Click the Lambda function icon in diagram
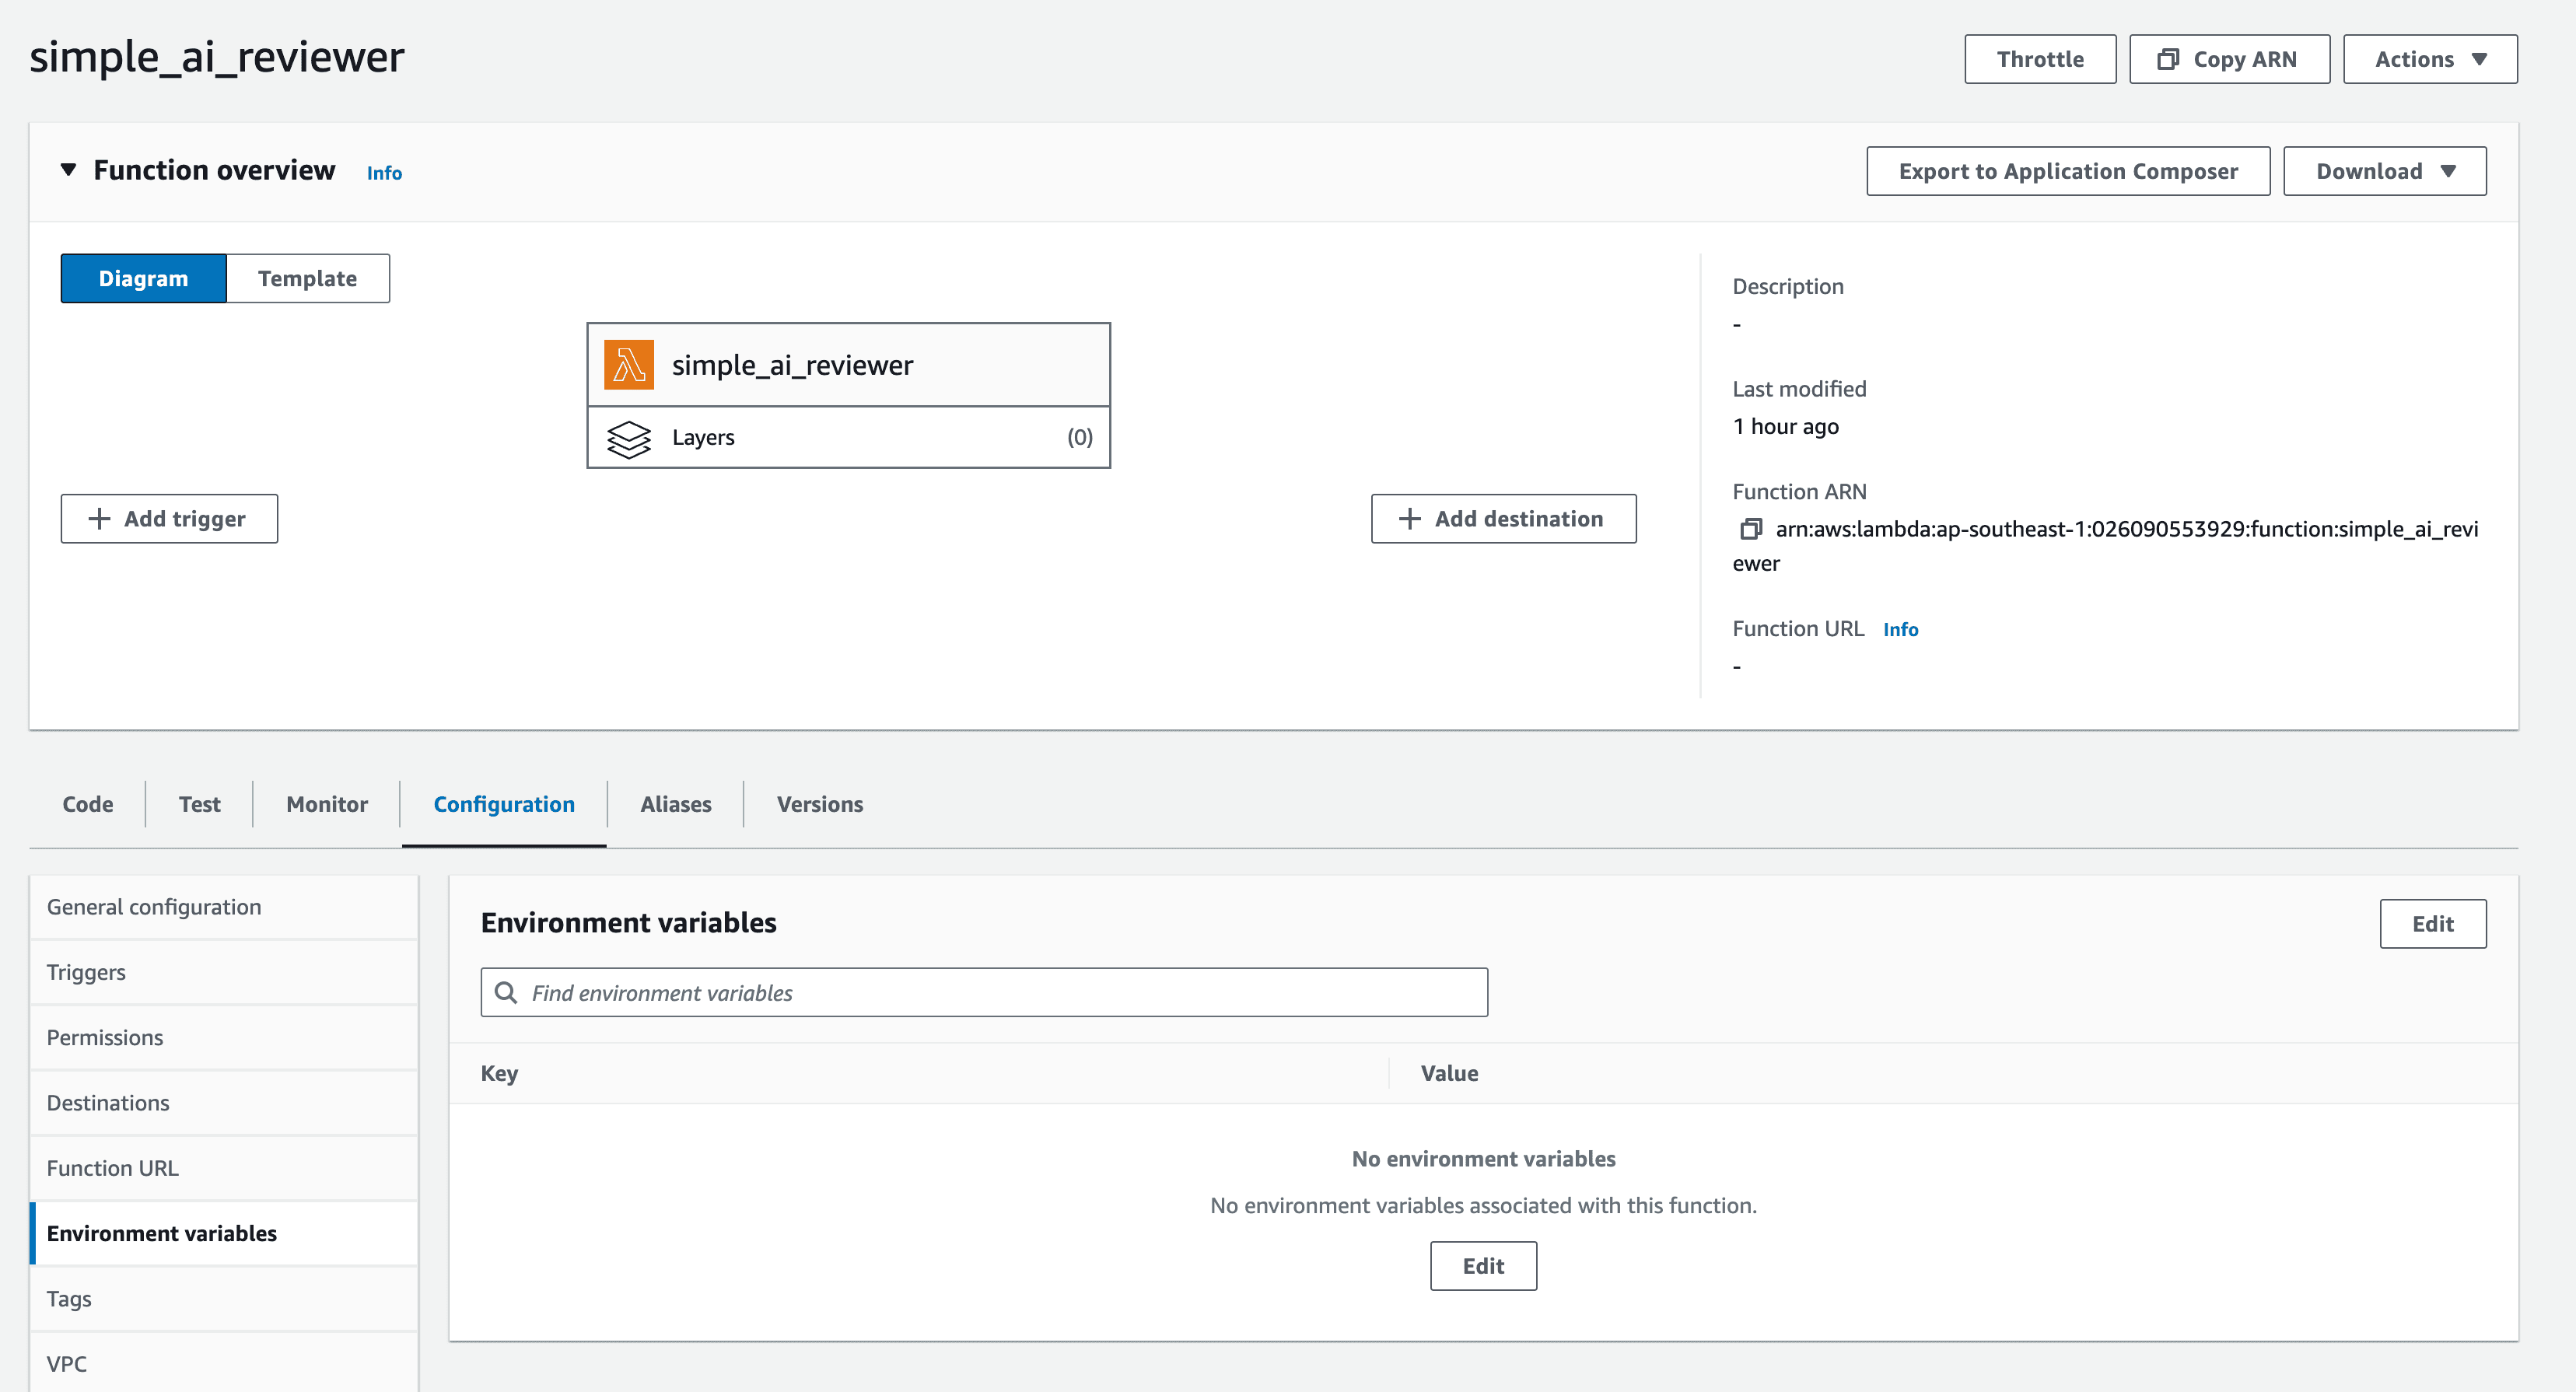 pyautogui.click(x=628, y=365)
